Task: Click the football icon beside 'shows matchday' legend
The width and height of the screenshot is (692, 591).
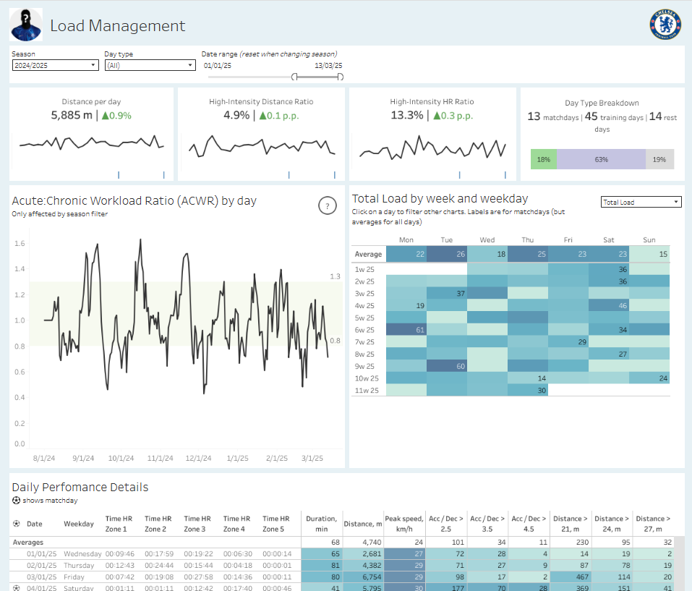Action: (x=17, y=500)
